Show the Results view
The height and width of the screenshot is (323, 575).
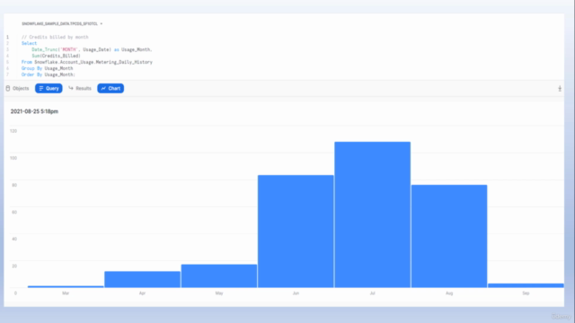click(x=80, y=88)
